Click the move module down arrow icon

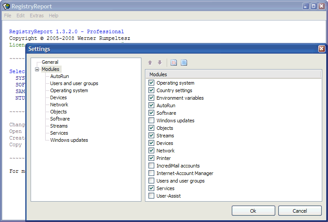click(160, 62)
